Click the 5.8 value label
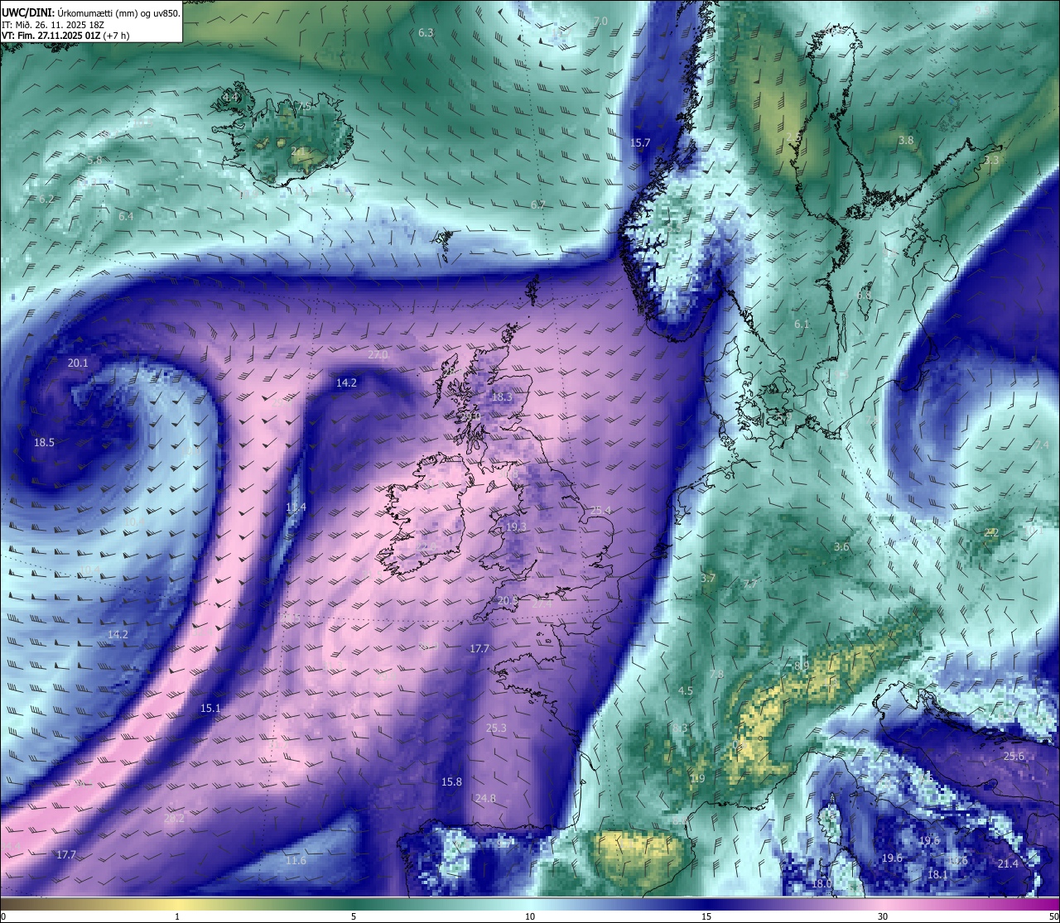Viewport: 1060px width, 923px height. (95, 160)
